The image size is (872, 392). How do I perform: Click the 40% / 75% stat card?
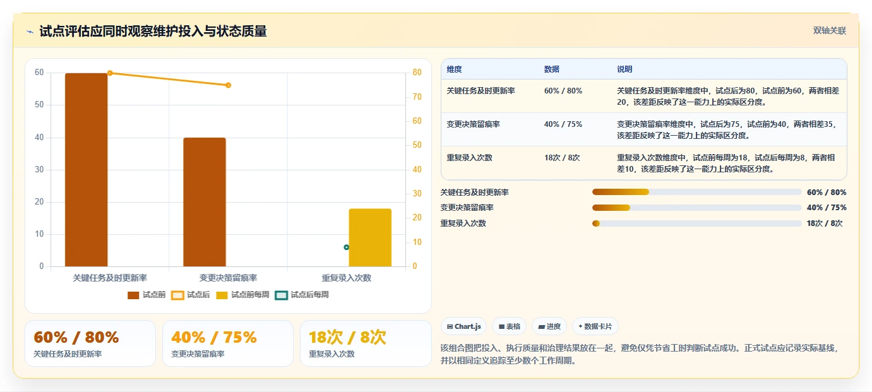228,343
